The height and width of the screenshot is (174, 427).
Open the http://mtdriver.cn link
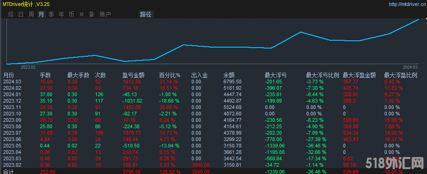(407, 4)
